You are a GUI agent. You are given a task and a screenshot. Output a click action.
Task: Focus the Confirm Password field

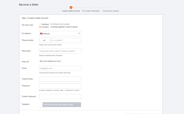point(60,97)
